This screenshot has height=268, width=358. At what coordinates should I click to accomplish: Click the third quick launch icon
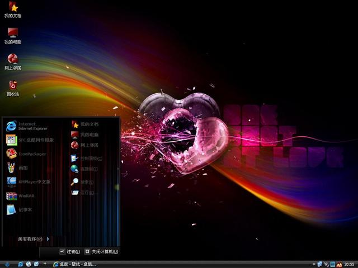(36, 264)
